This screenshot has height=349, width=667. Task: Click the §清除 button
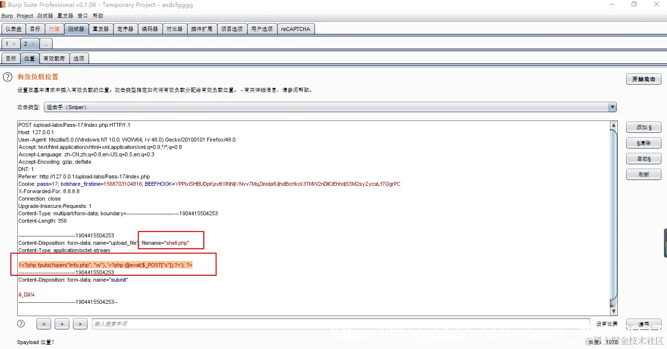click(x=644, y=143)
